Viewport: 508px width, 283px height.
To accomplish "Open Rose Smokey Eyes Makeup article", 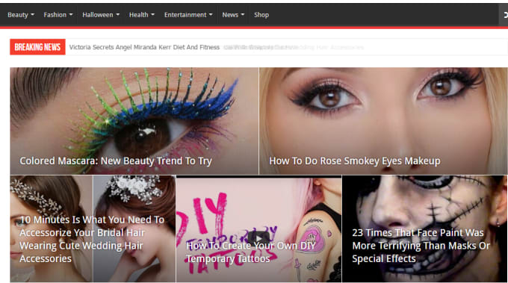I will click(354, 161).
